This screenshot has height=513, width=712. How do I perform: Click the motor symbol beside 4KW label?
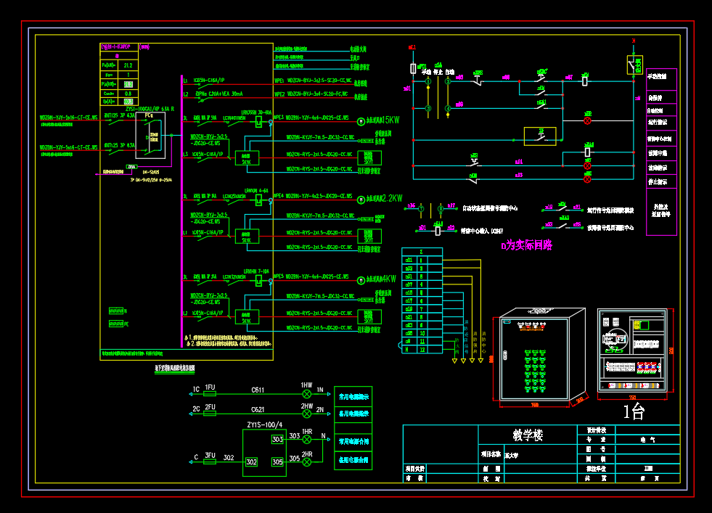(361, 280)
